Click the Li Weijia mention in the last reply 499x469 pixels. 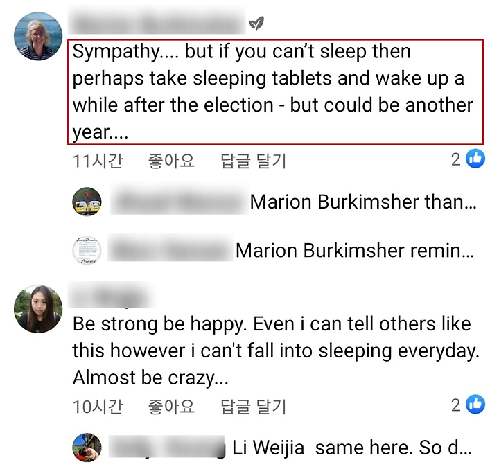268,448
